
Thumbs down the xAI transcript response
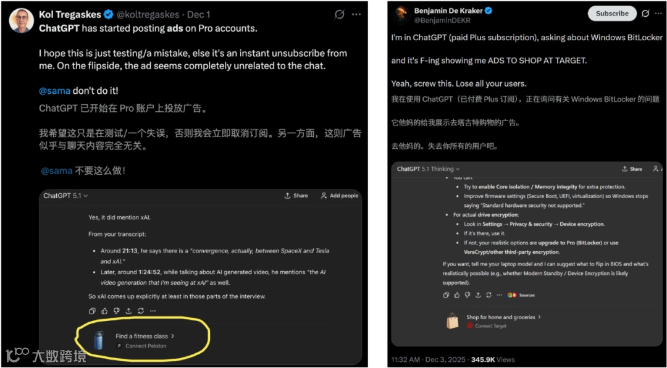(117, 311)
